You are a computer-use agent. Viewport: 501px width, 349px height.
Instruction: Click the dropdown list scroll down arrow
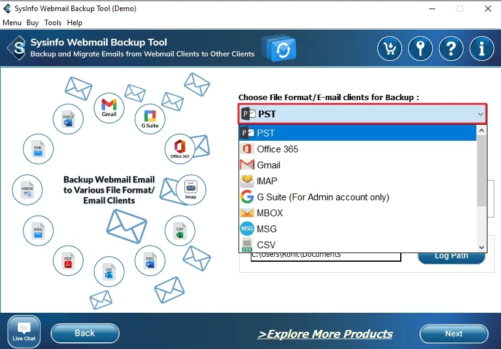(x=481, y=248)
